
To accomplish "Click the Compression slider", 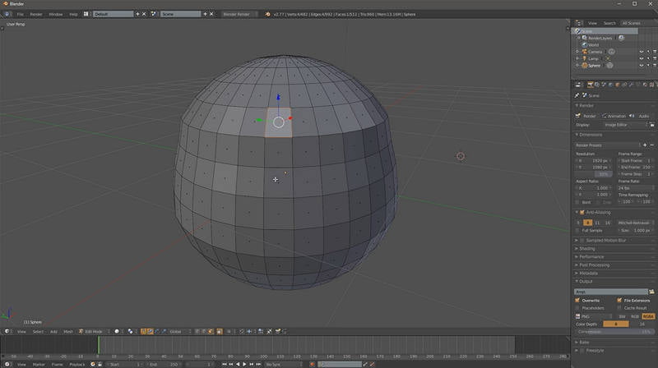I will (614, 331).
